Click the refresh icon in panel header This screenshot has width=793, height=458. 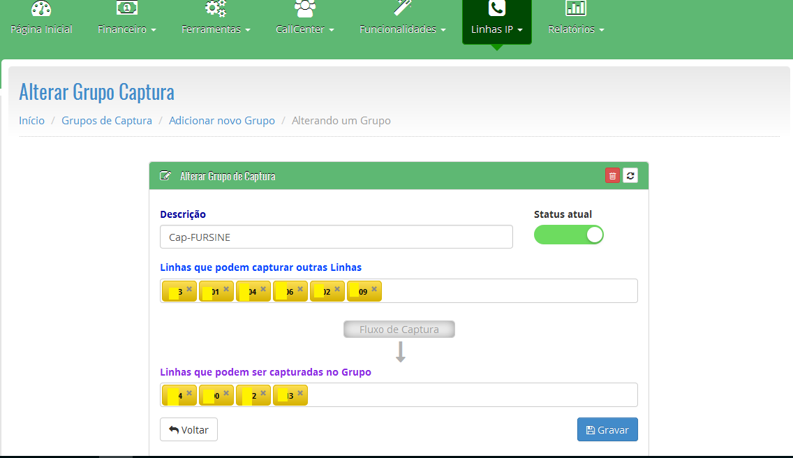(630, 176)
